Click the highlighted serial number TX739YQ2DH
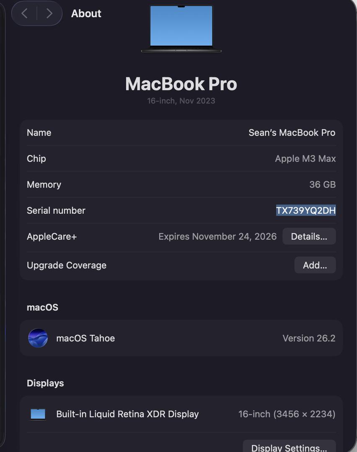The image size is (357, 452). tap(306, 211)
